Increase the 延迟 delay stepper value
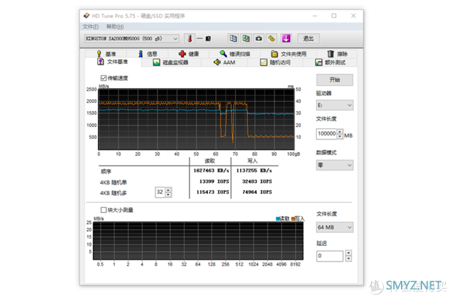The width and height of the screenshot is (450, 298). 348,253
